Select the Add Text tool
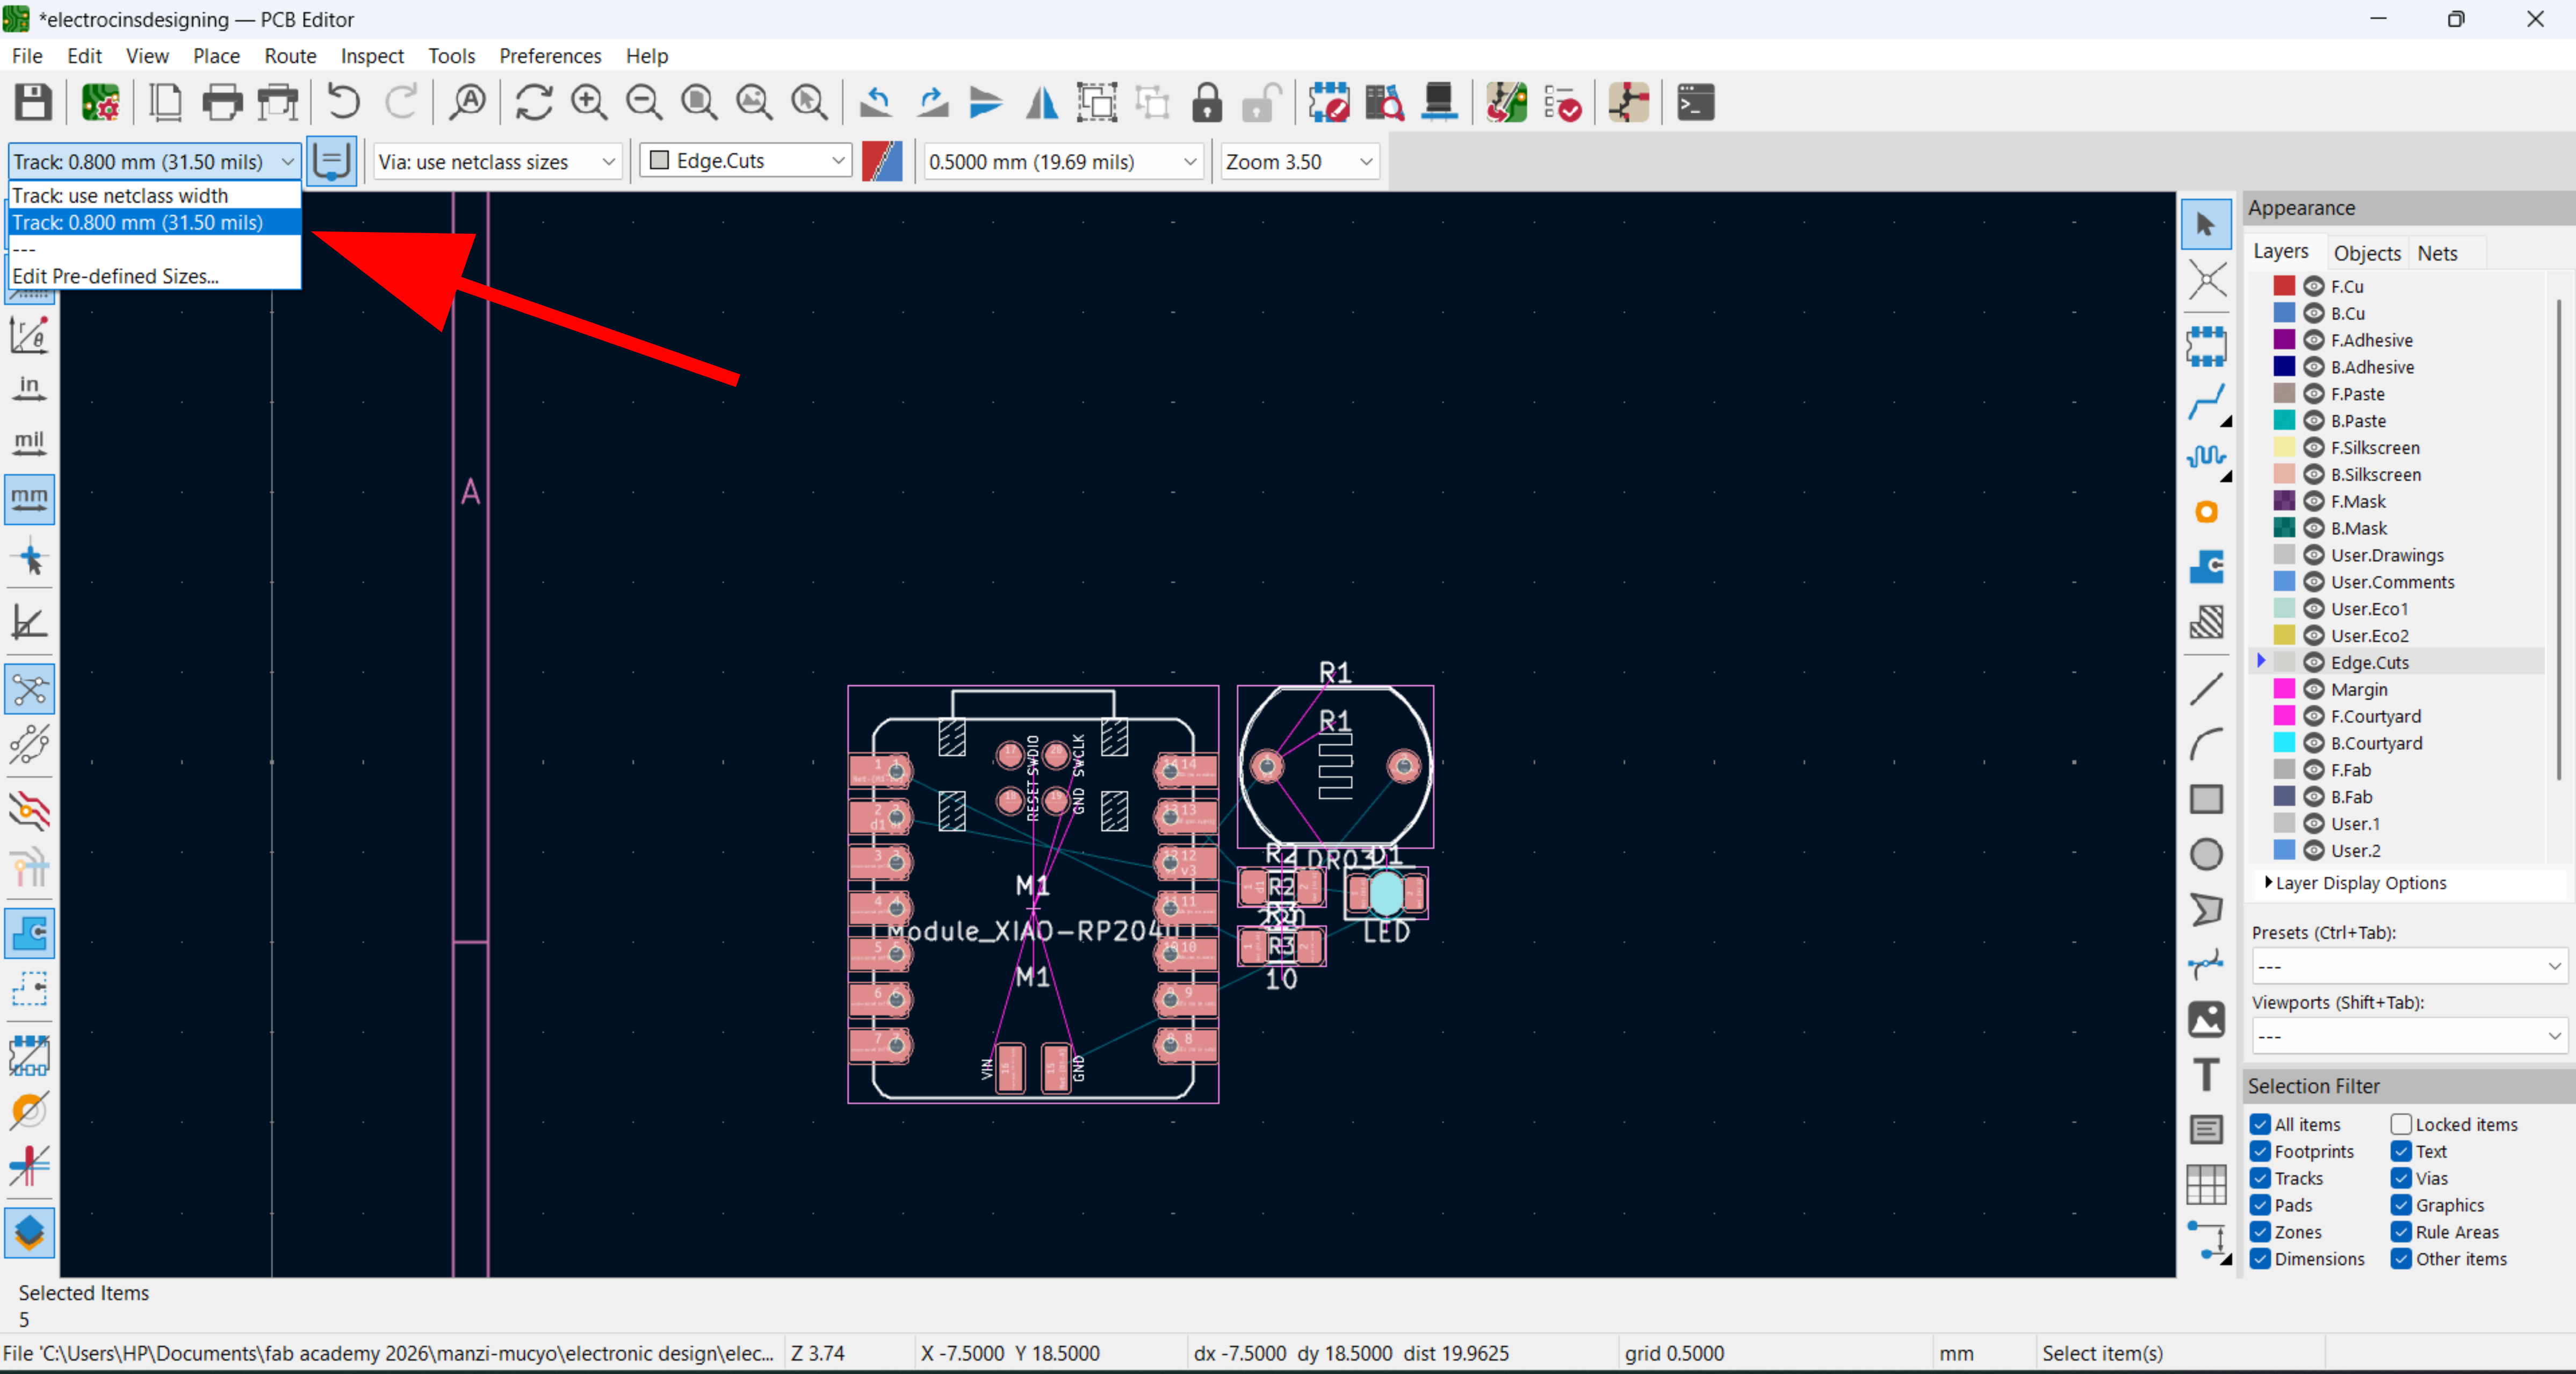This screenshot has height=1374, width=2576. point(2205,1075)
